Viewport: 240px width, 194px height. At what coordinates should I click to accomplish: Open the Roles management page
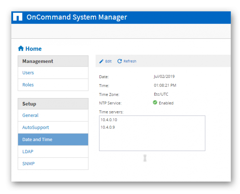coord(53,85)
